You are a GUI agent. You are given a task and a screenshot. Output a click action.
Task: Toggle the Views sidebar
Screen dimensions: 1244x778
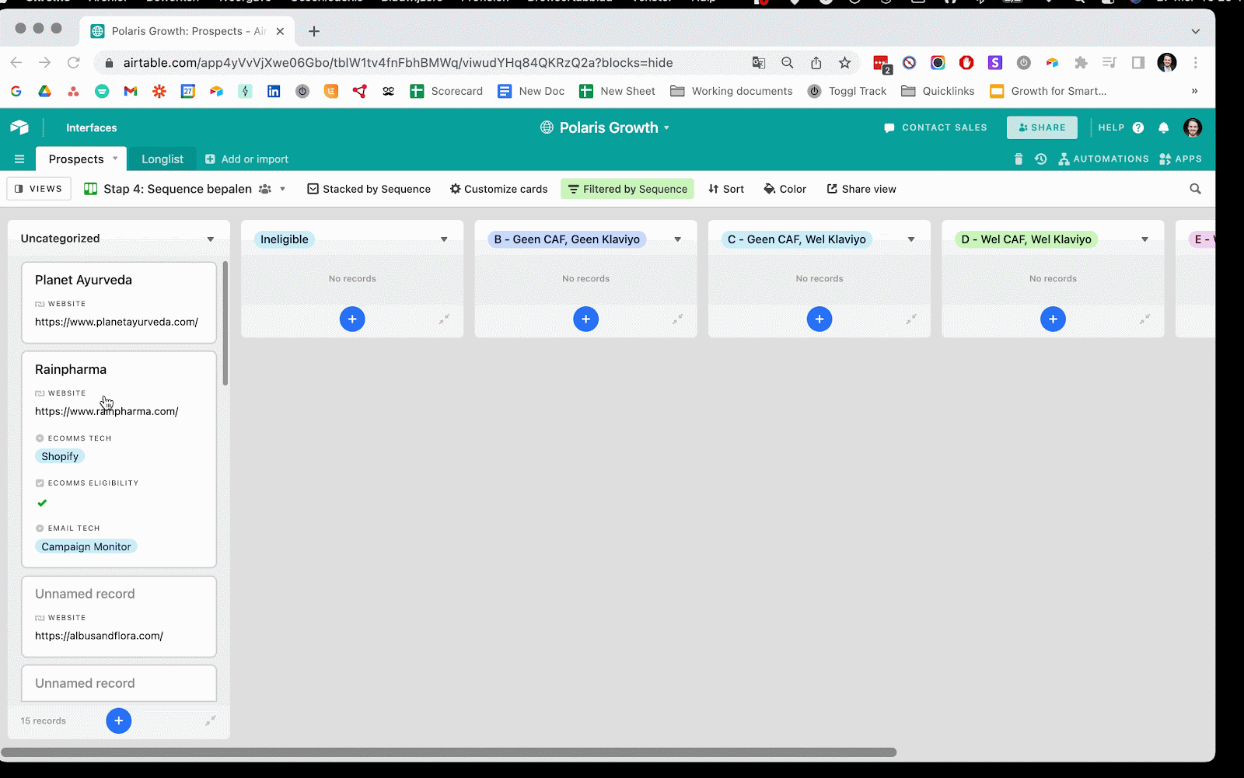coord(39,189)
